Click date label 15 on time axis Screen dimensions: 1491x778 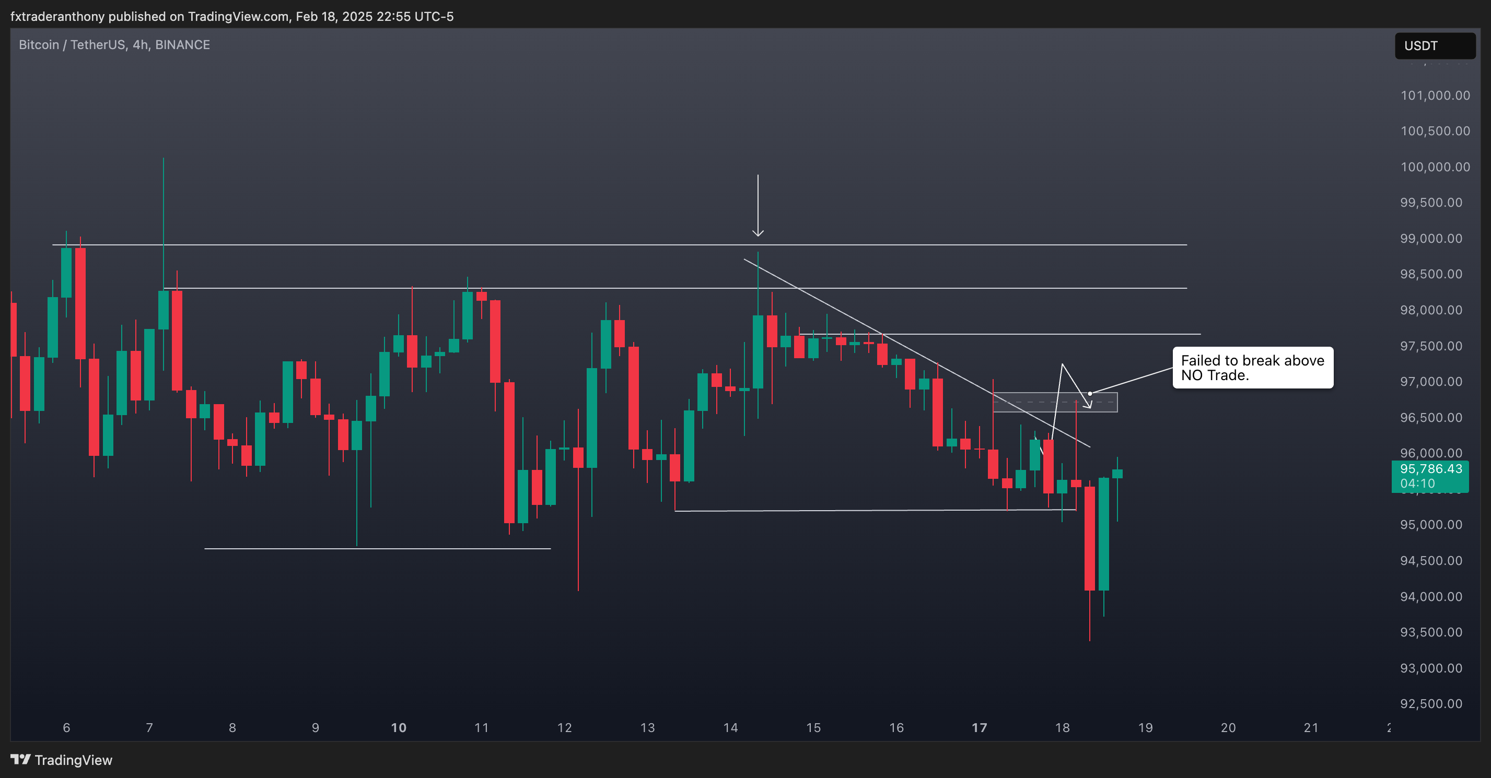814,728
